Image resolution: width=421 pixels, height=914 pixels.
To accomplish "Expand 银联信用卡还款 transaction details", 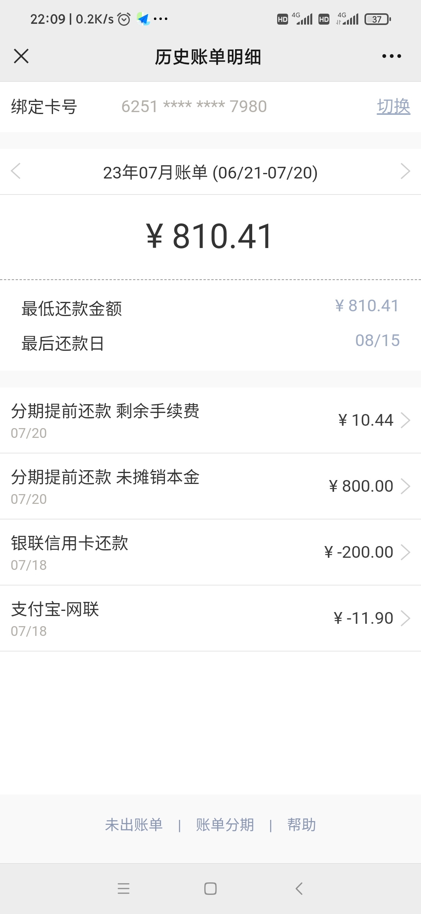I will [x=210, y=552].
